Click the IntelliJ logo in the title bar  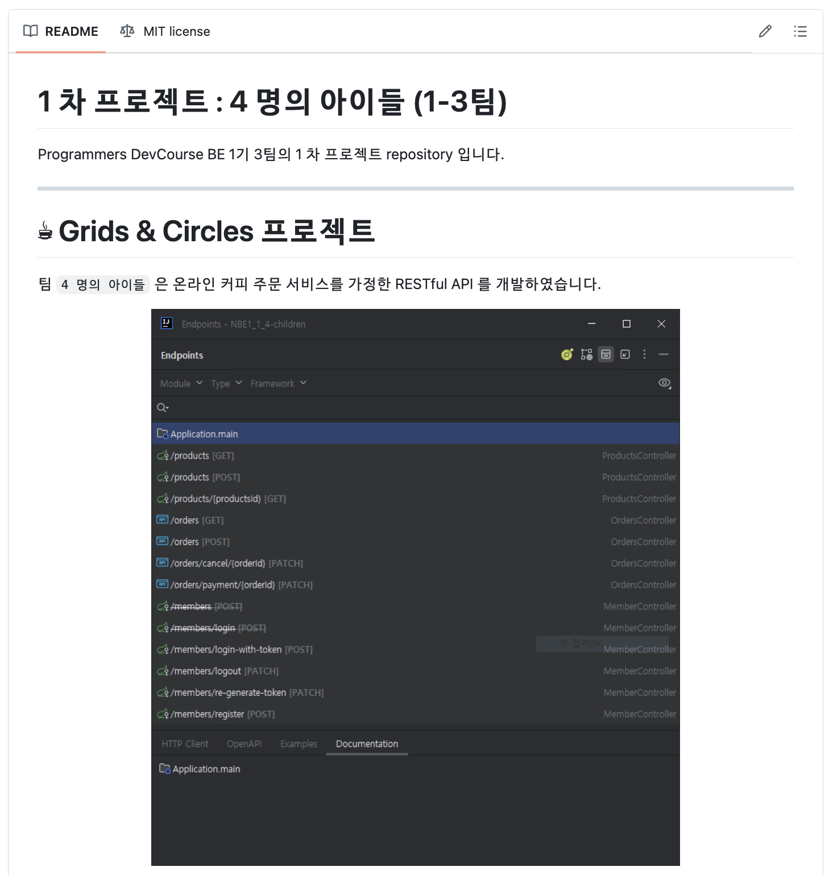[167, 324]
